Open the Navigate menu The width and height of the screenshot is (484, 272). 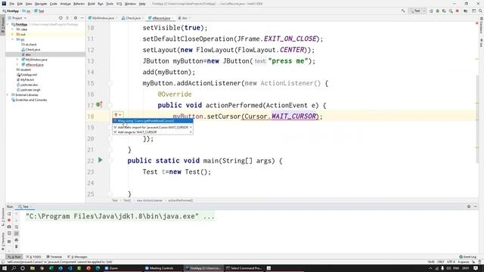(40, 4)
